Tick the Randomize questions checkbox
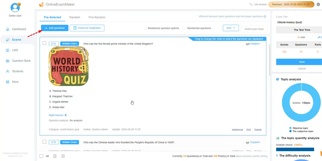The image size is (322, 161). [x=184, y=28]
